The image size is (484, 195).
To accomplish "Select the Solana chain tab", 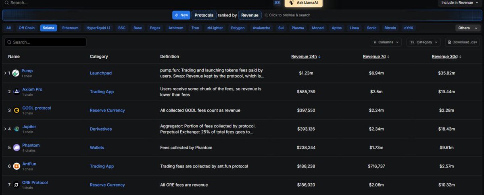I will [48, 28].
